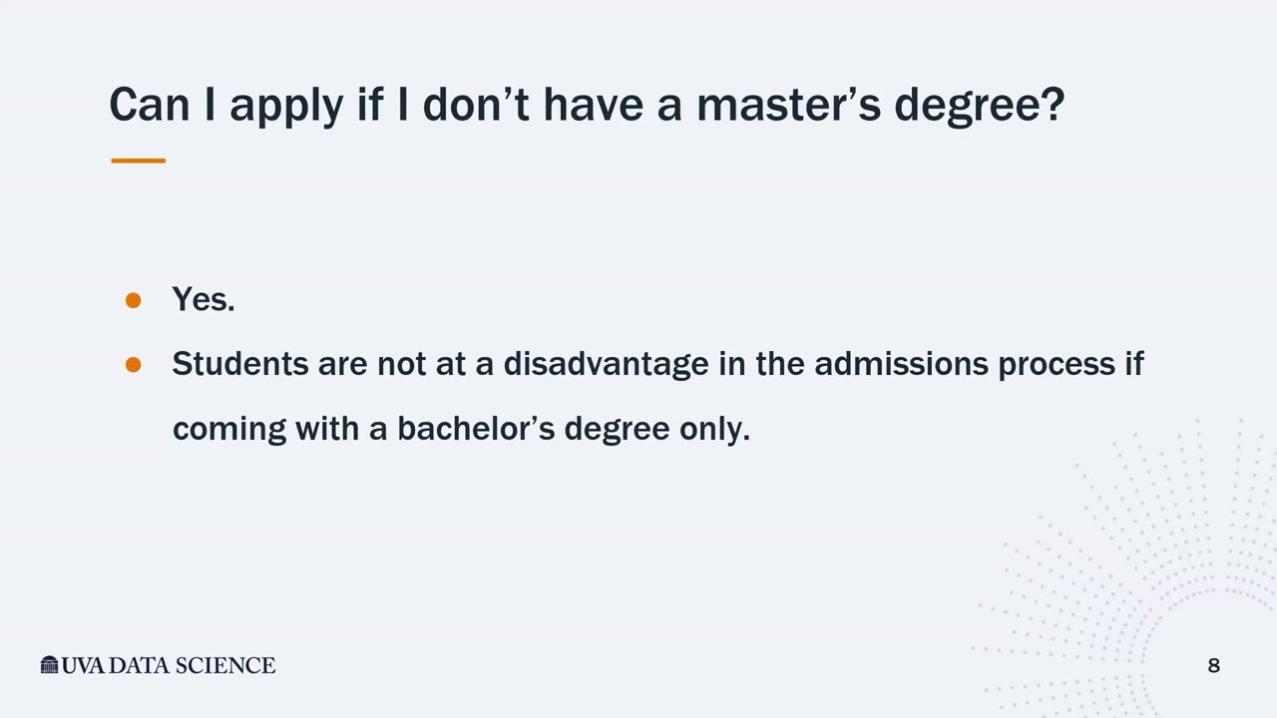Click the word "coming" in the last line

pyautogui.click(x=229, y=430)
